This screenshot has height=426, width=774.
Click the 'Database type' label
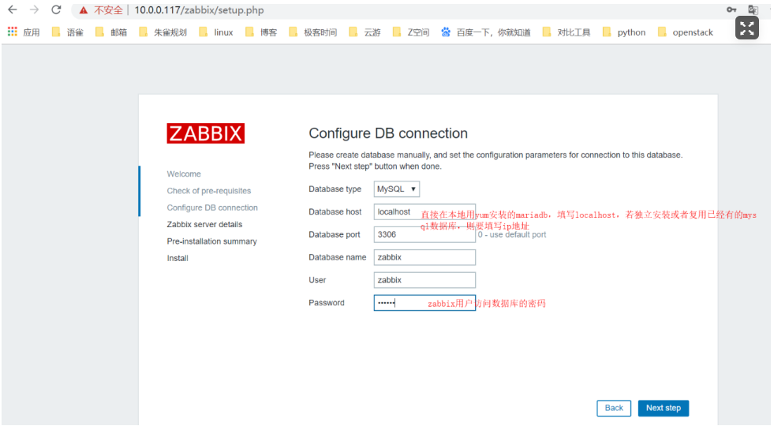pyautogui.click(x=335, y=189)
